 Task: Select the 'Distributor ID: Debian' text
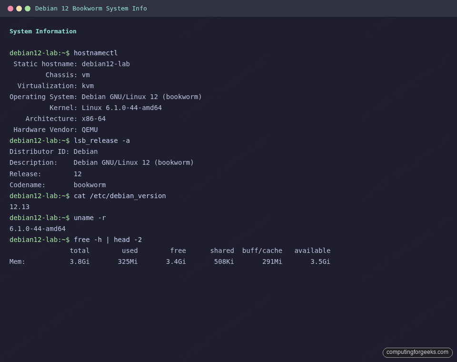(54, 151)
